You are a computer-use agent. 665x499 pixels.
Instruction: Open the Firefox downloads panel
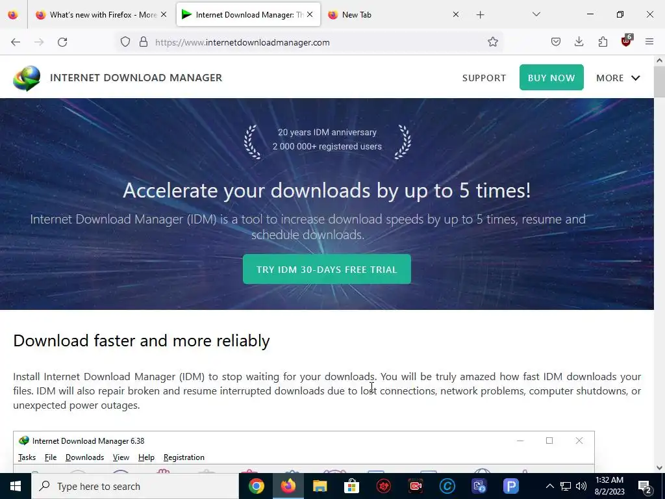tap(579, 42)
